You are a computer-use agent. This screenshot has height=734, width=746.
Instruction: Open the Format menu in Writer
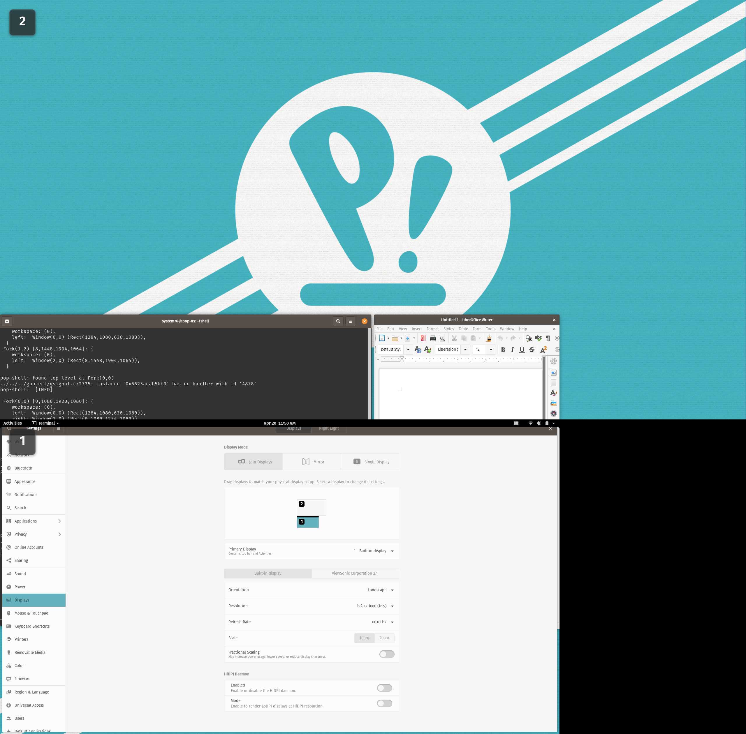pos(432,329)
